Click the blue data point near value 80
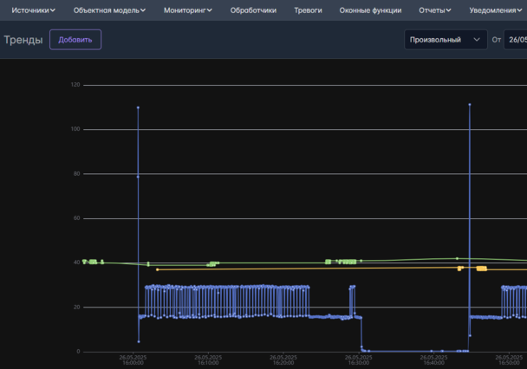 138,177
